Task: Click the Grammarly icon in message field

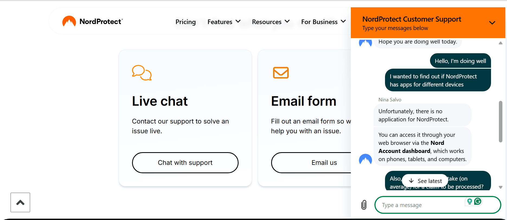Action: click(x=478, y=201)
